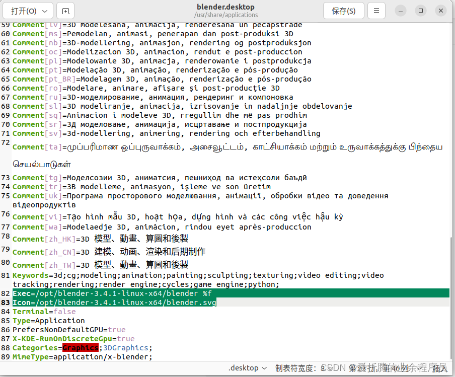Click the /usr/share/applications path subtitle
The height and width of the screenshot is (377, 455).
pyautogui.click(x=226, y=15)
